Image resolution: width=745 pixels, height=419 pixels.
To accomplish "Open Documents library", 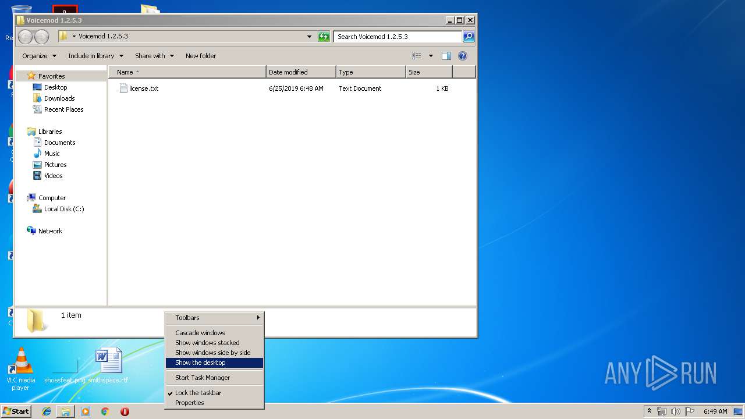I will coord(59,143).
